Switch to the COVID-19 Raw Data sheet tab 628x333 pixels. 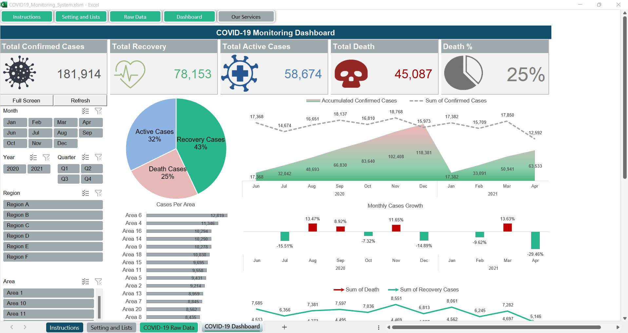169,327
